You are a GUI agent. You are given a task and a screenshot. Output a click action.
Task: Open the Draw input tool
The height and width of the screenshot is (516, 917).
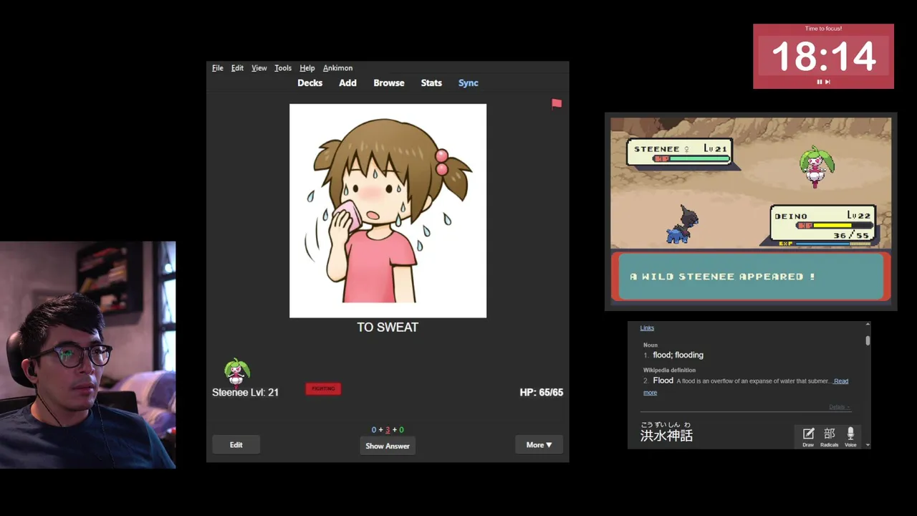click(x=808, y=436)
